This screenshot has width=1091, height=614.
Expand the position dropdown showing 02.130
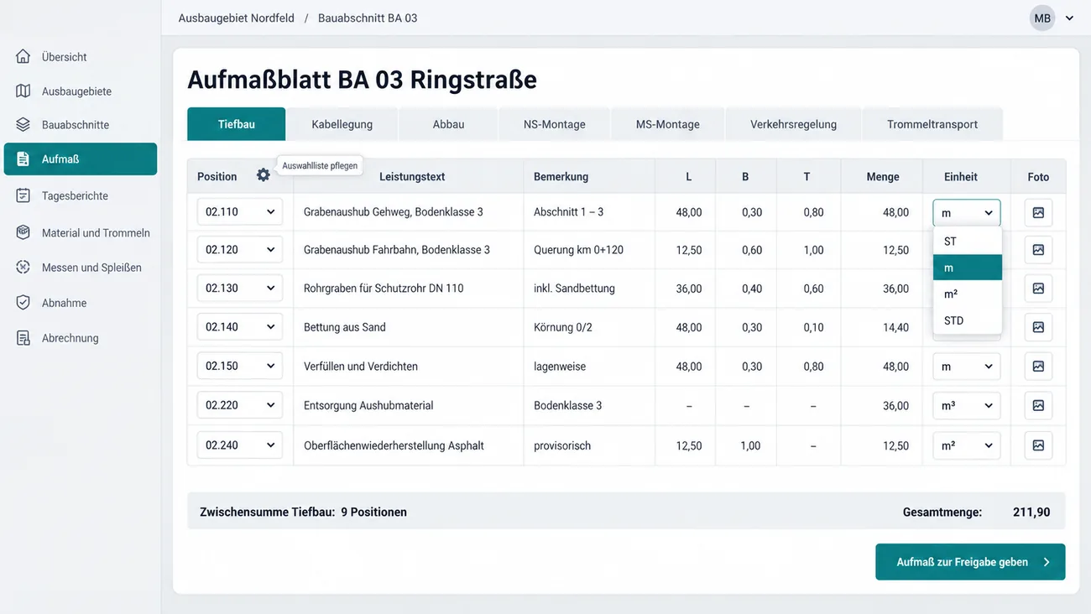(x=240, y=288)
